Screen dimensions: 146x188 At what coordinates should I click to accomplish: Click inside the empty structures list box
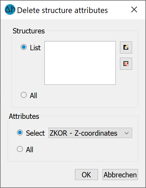click(x=80, y=63)
